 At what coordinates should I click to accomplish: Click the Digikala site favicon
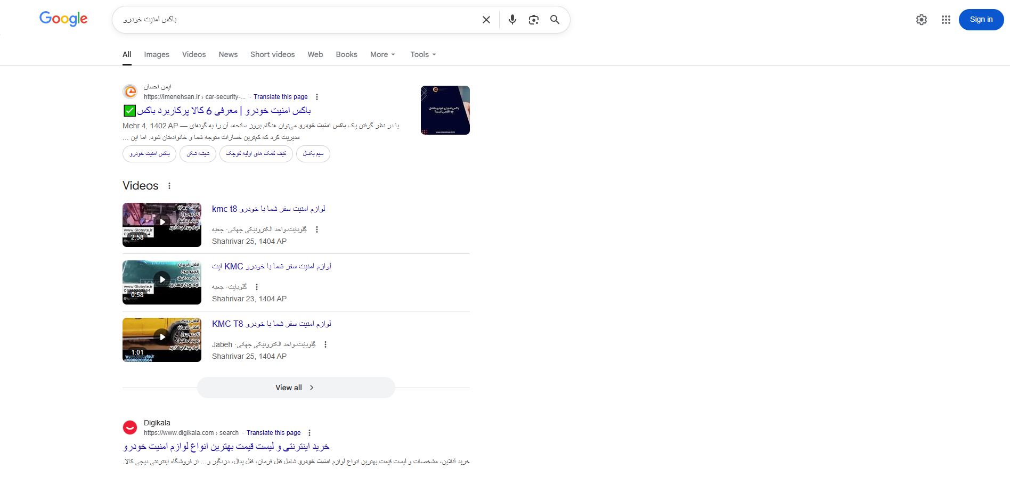[130, 427]
